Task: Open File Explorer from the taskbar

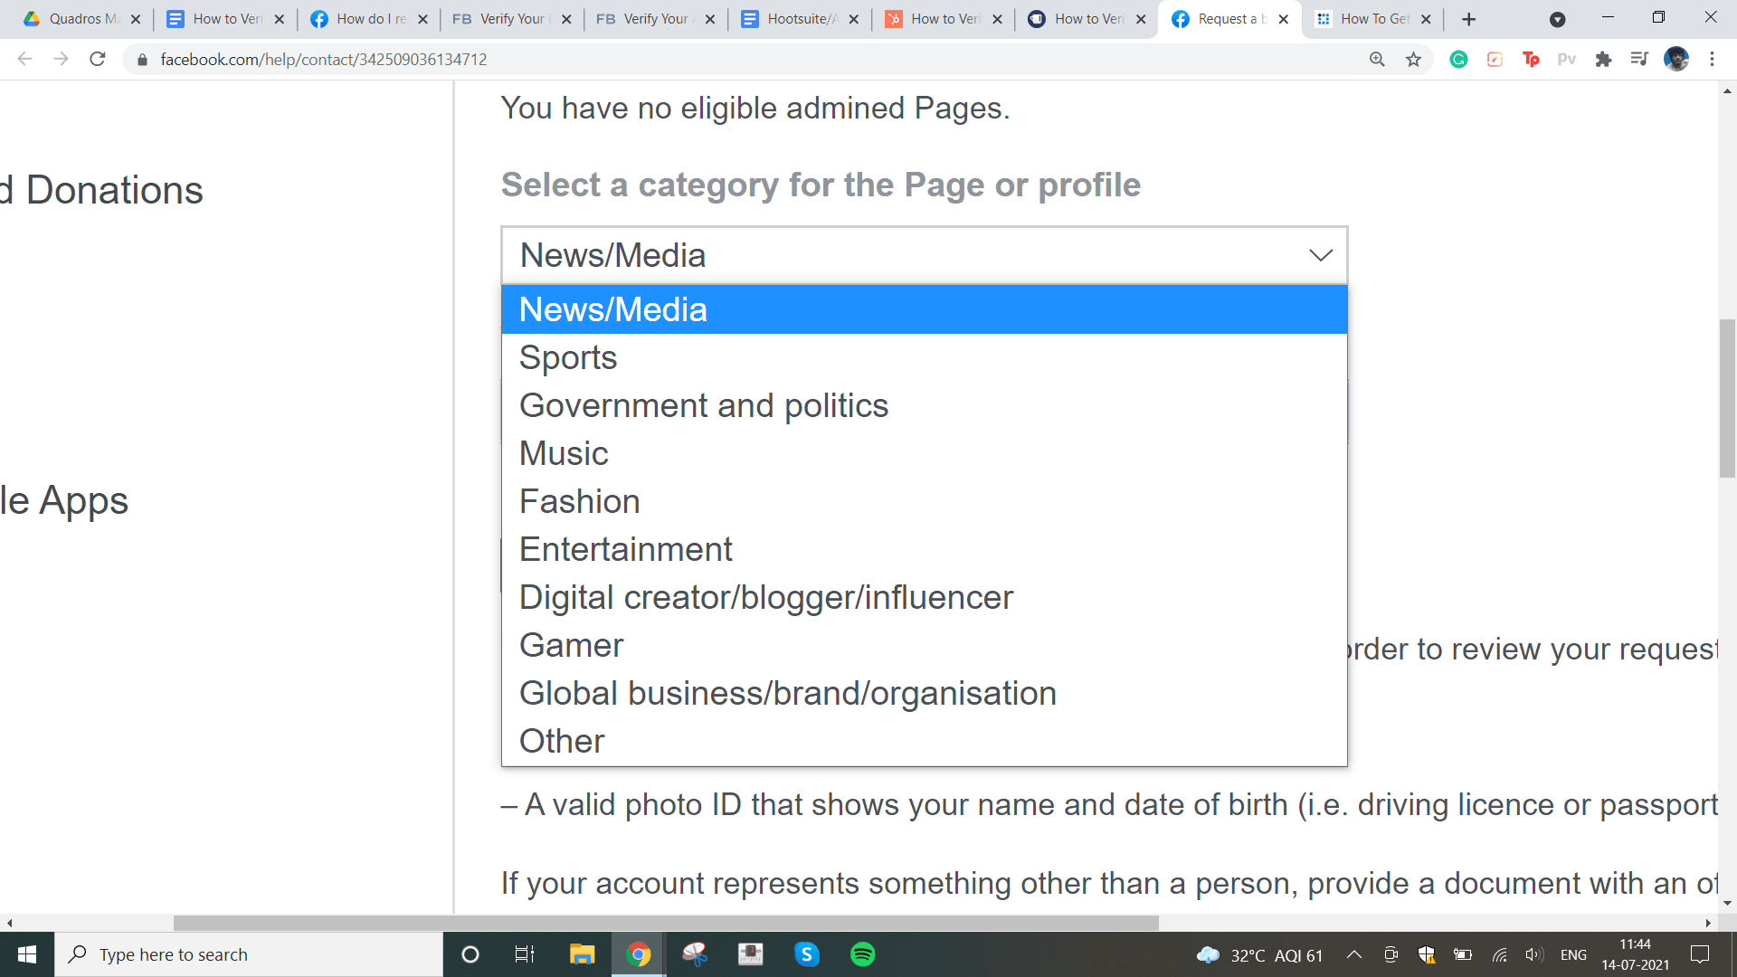Action: pos(582,954)
